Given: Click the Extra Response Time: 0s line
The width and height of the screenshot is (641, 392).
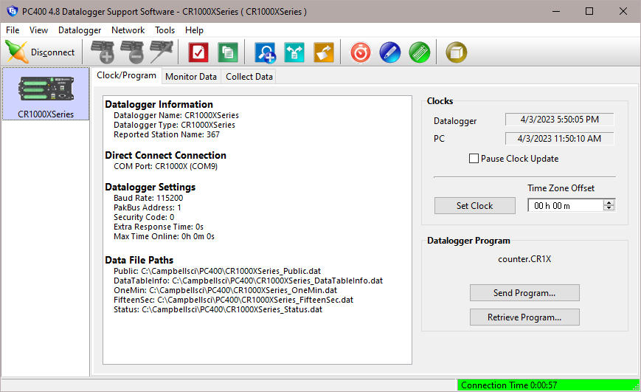Looking at the screenshot, I should click(158, 227).
